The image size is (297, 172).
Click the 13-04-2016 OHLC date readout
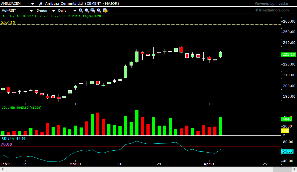pyautogui.click(x=11, y=16)
